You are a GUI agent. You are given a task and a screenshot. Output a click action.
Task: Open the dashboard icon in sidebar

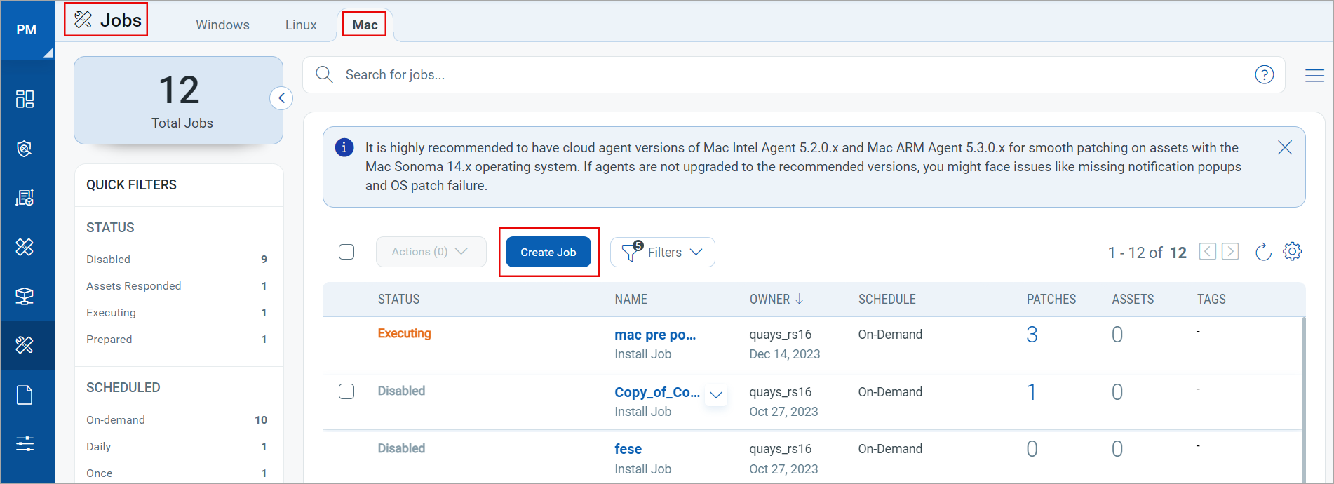(25, 99)
